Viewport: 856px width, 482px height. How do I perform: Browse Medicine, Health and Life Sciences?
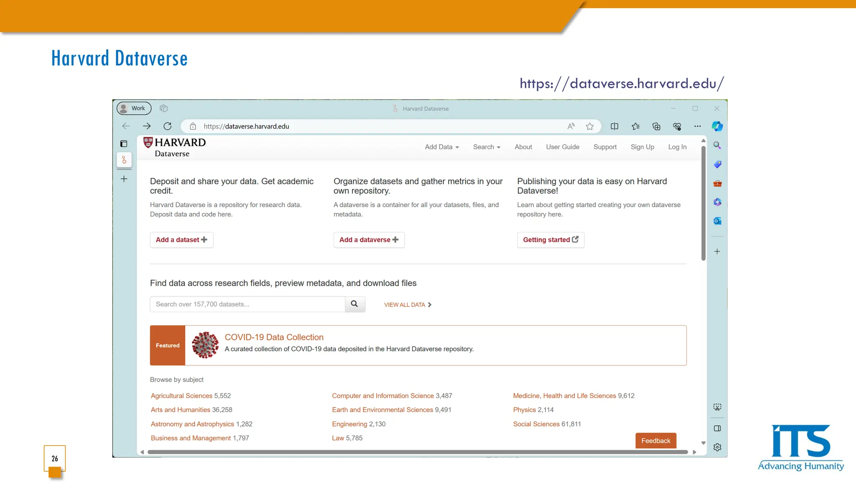(x=565, y=396)
